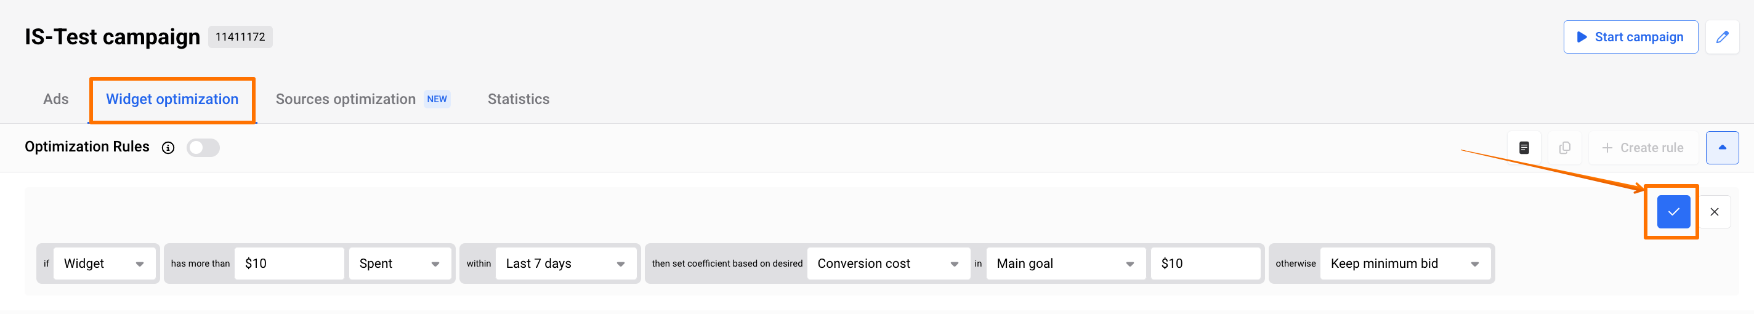Click the Create rule button
1754x314 pixels.
tap(1642, 148)
